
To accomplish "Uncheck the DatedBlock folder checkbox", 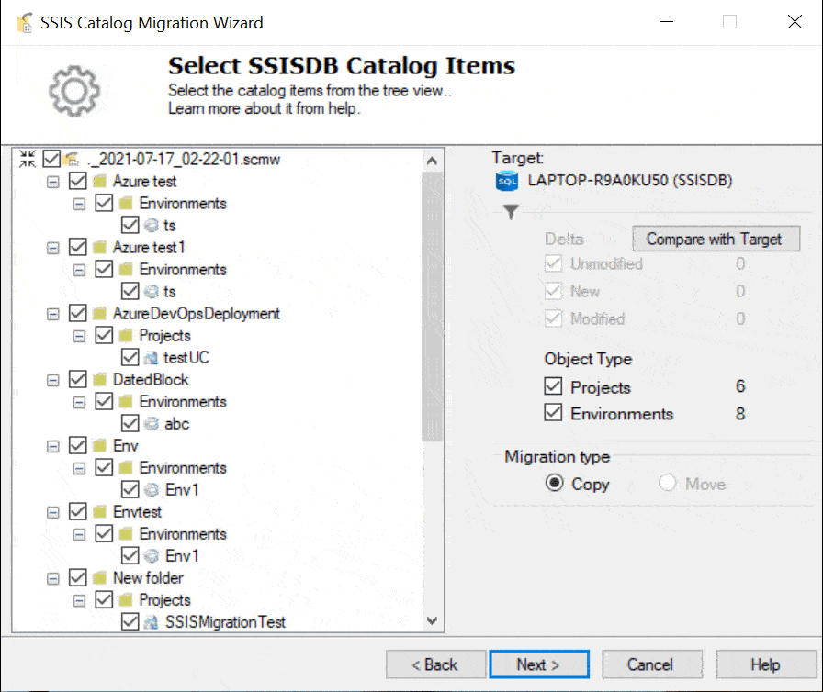I will pos(78,379).
